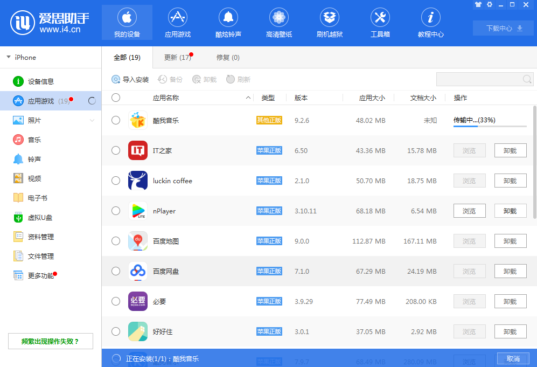Open 高清壁纸 wallpaper icon
The height and width of the screenshot is (367, 537).
point(279,17)
